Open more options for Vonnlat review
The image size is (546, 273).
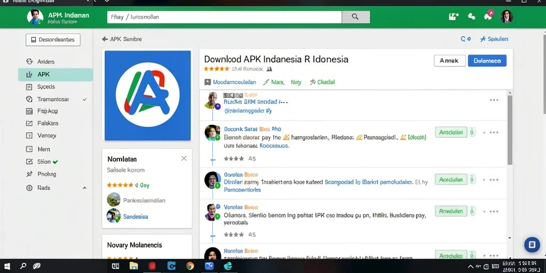[x=494, y=211]
